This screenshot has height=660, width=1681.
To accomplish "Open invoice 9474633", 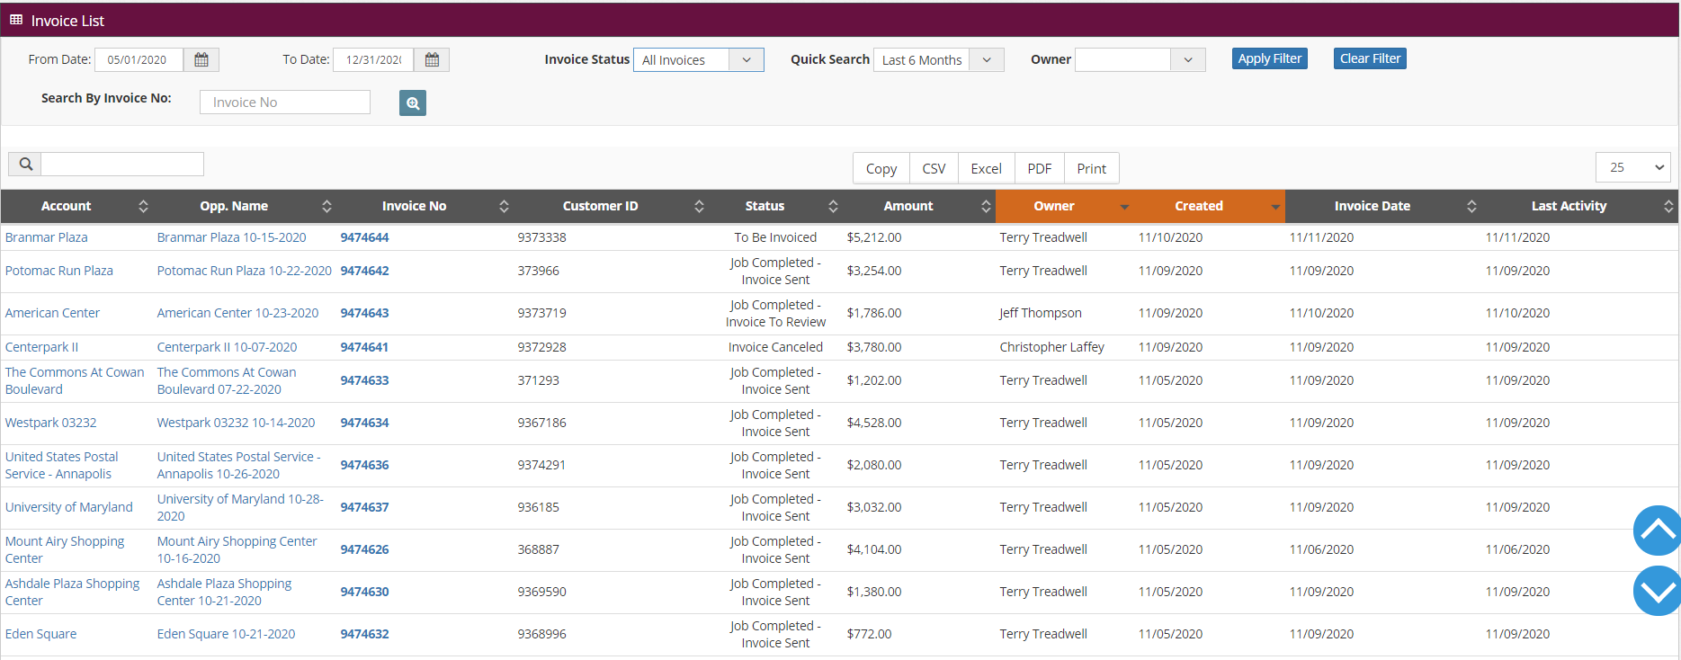I will click(364, 380).
